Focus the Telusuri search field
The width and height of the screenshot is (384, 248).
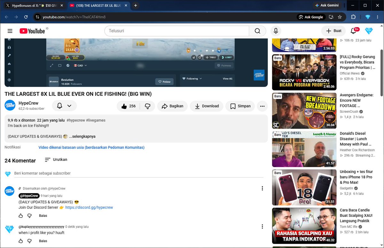click(x=177, y=31)
